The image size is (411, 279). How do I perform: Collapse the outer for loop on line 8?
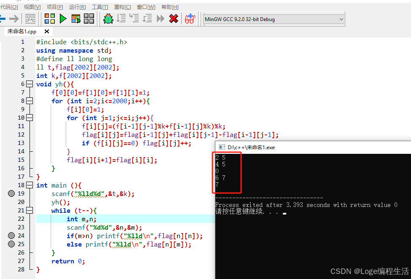(x=30, y=101)
